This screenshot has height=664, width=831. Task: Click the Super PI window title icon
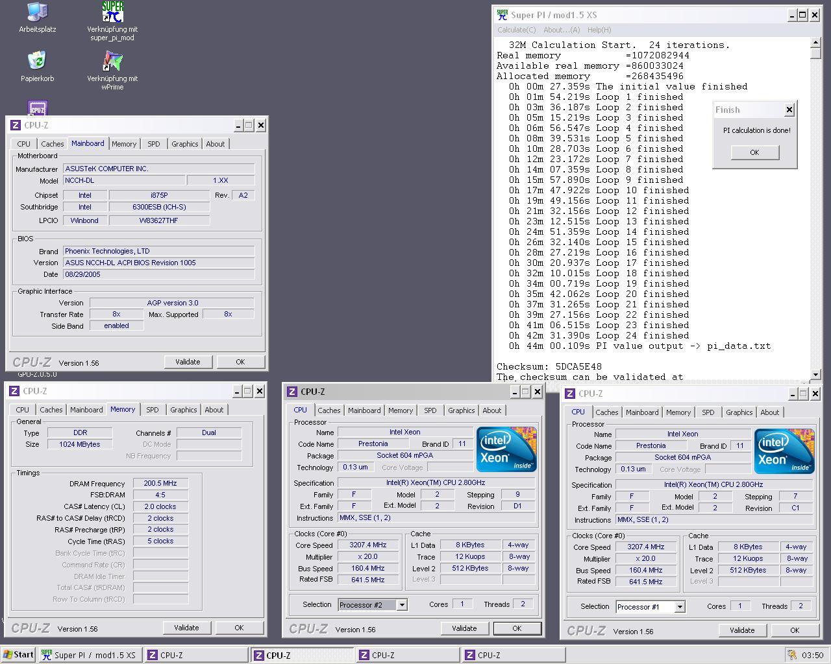tap(502, 15)
